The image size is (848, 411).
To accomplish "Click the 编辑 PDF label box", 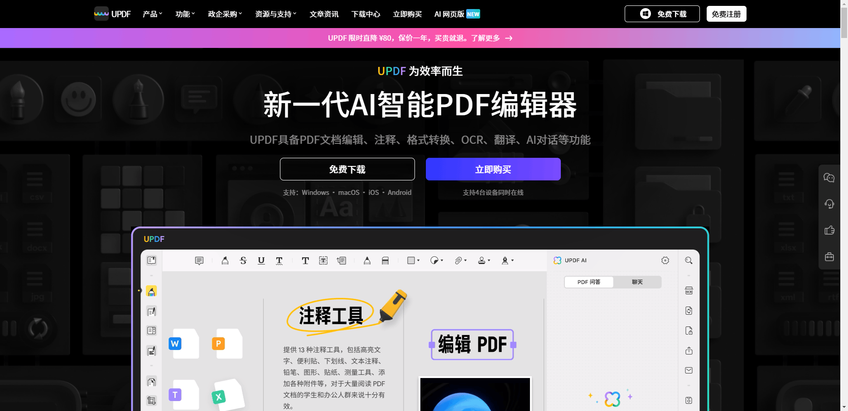I will click(472, 345).
